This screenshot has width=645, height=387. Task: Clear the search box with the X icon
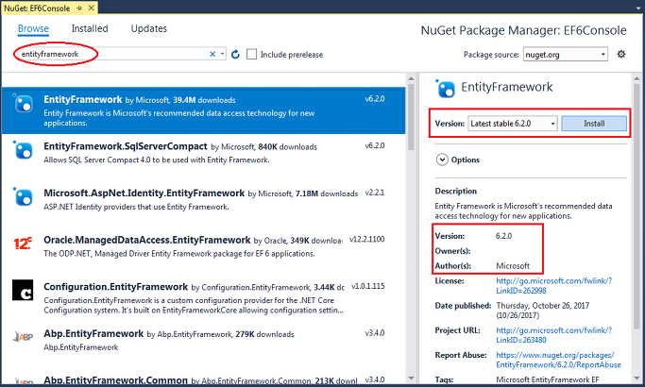(x=212, y=54)
